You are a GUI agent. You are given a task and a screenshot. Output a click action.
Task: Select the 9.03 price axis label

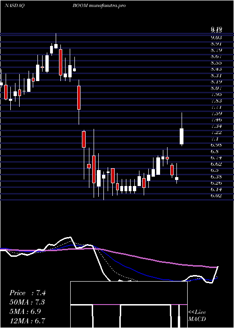coord(216,37)
